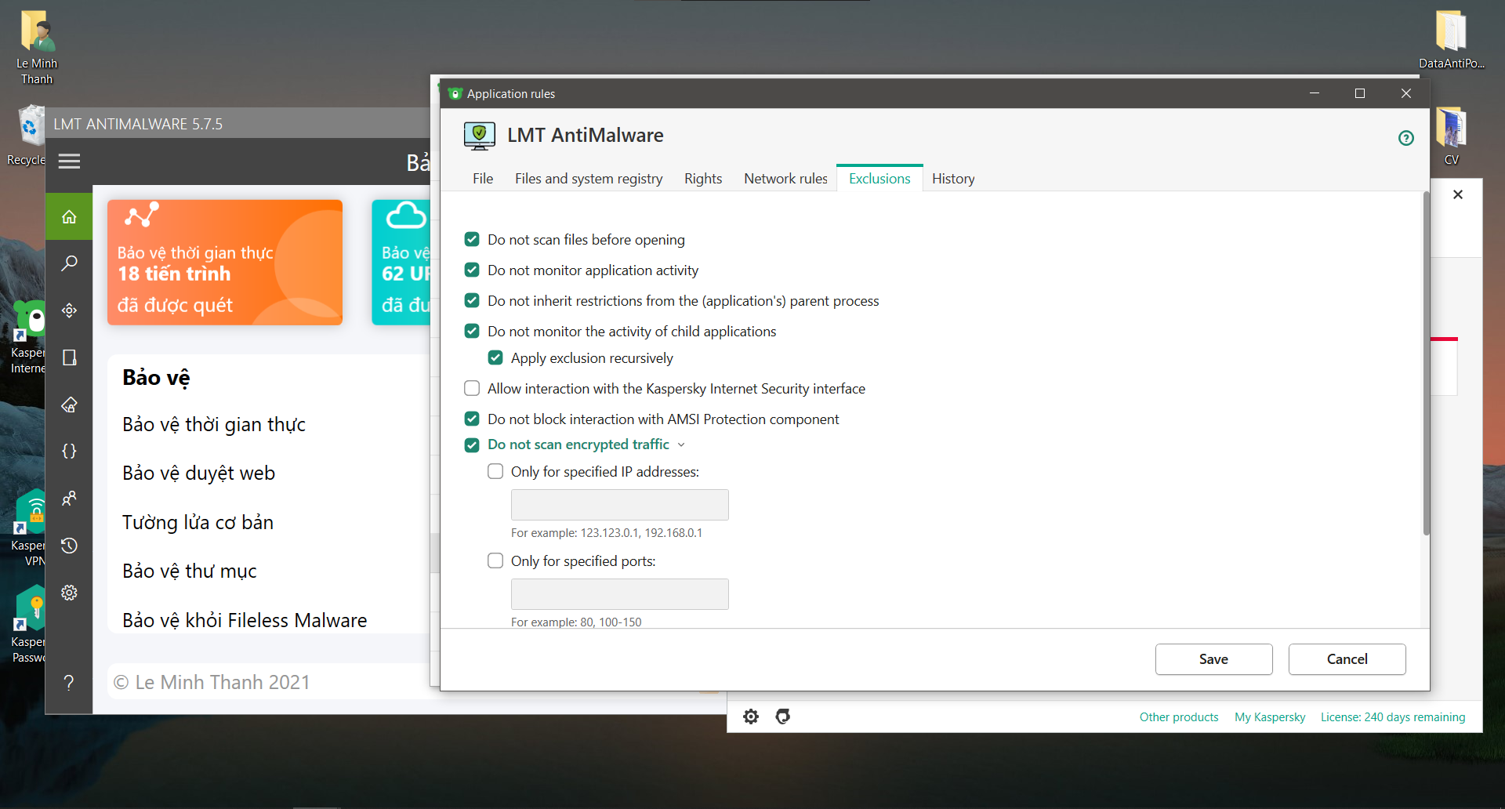Open the DataAntiPo desktop folder
Screen dimensions: 1505x809
click(1452, 39)
